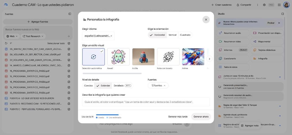Screen dimensions: 292x135
Task: Choose the Arcilla style thumbnail
Action: (143, 57)
